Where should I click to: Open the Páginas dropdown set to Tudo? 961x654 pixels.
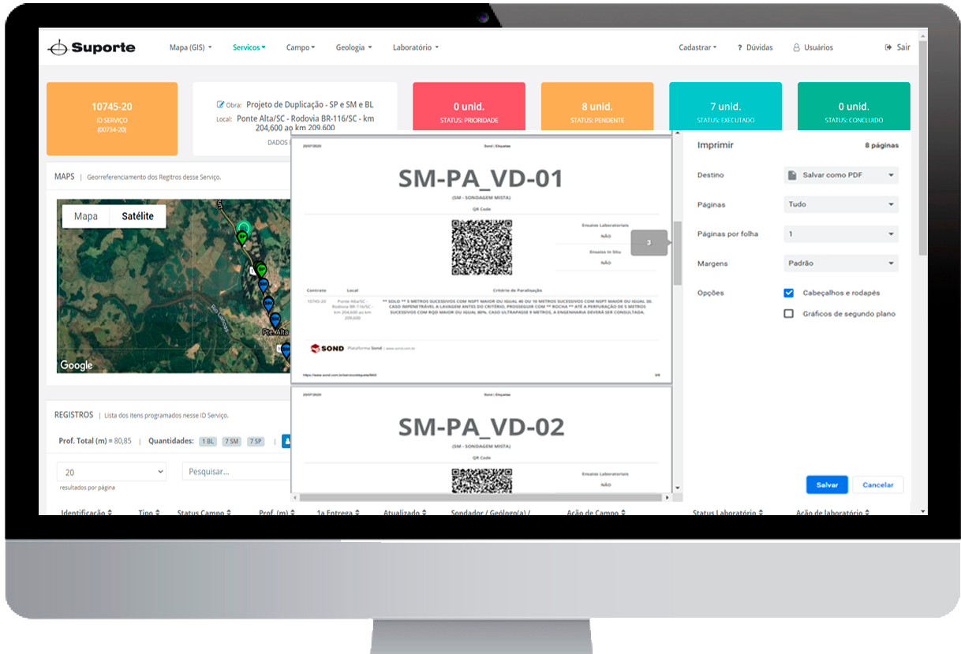click(841, 204)
